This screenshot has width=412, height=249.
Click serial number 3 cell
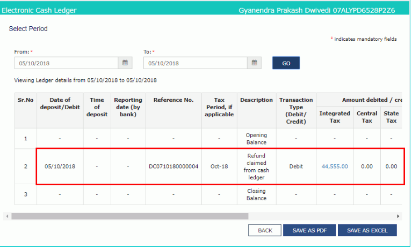pyautogui.click(x=25, y=194)
